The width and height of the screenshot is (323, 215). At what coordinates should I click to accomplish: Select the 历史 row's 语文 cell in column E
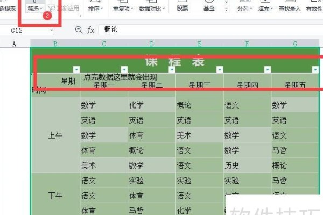point(199,165)
